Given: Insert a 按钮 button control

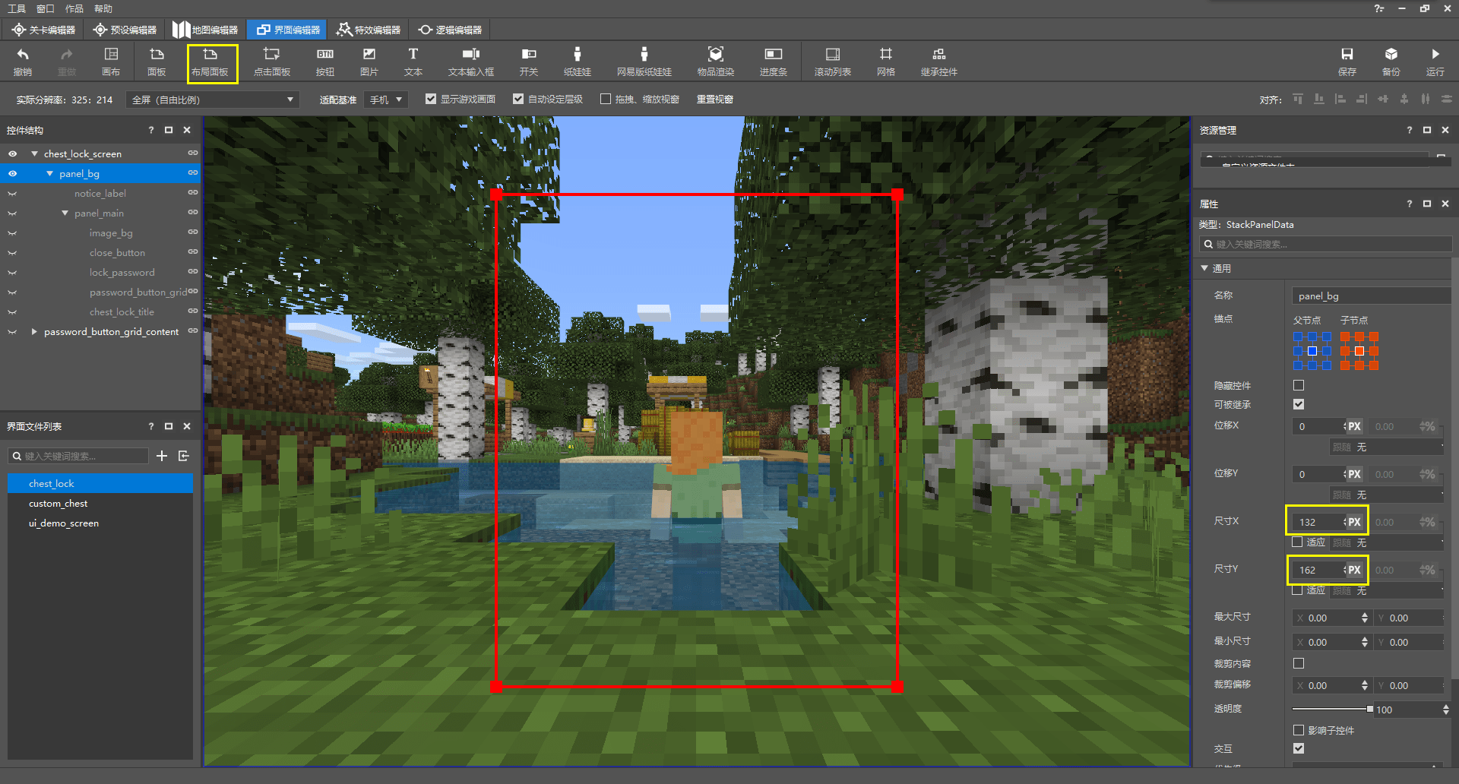Looking at the screenshot, I should pyautogui.click(x=325, y=62).
